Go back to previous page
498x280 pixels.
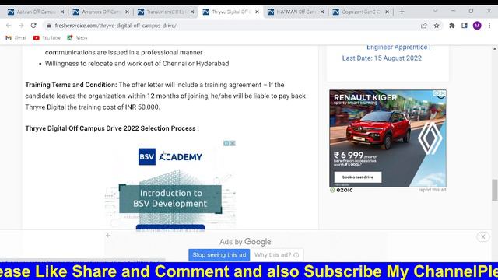click(9, 26)
